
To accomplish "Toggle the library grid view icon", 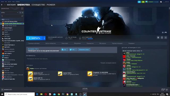I will point(22,9).
